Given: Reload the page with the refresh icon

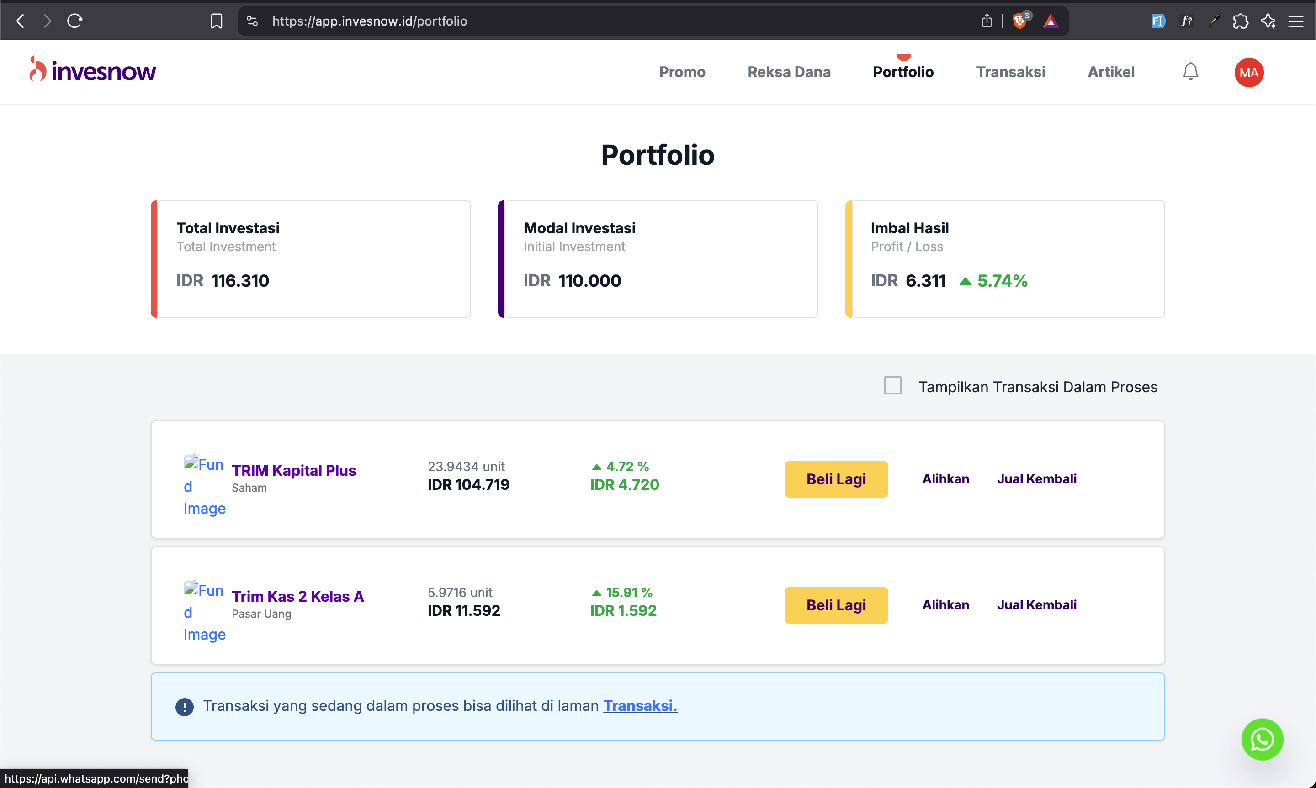Looking at the screenshot, I should point(75,21).
